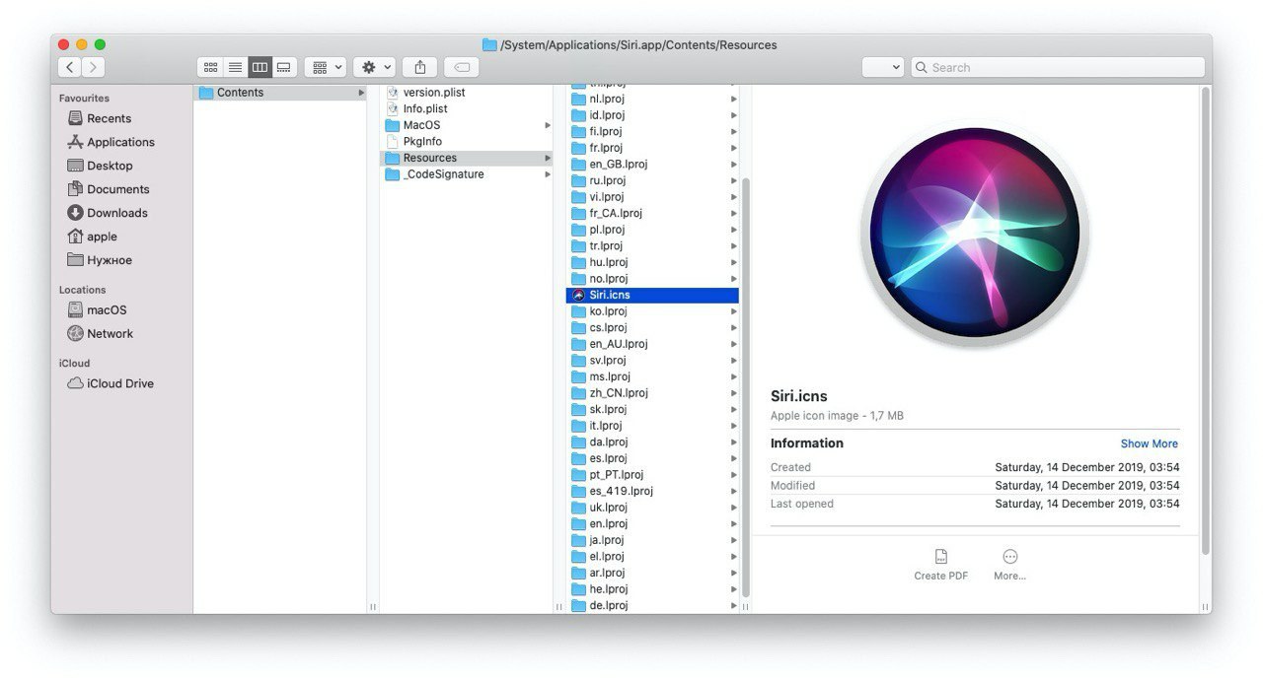Click the it.lproj folder icon
Screen dimensions: 1263x681
tap(579, 426)
